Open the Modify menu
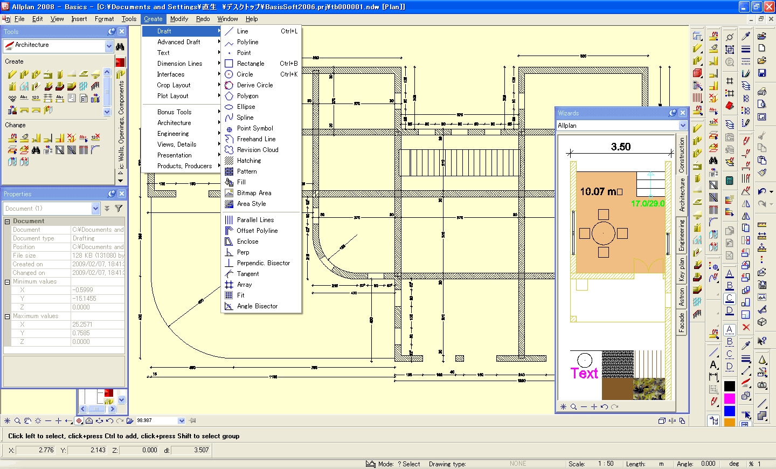This screenshot has width=776, height=469. pyautogui.click(x=179, y=19)
